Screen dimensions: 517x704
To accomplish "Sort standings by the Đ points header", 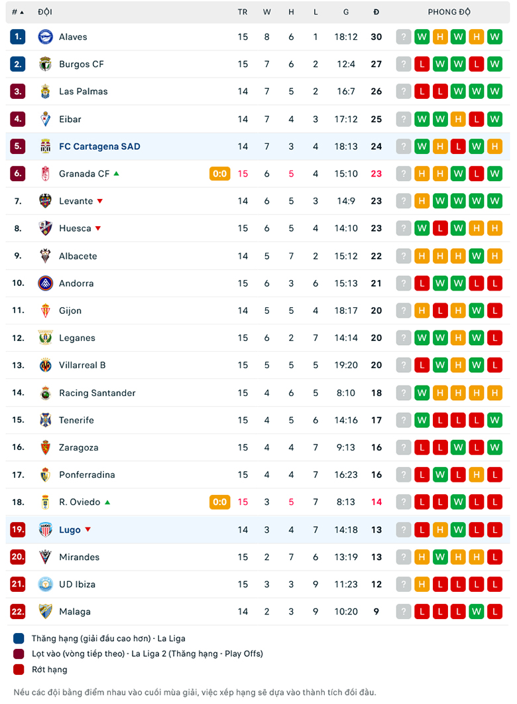I will pos(376,12).
